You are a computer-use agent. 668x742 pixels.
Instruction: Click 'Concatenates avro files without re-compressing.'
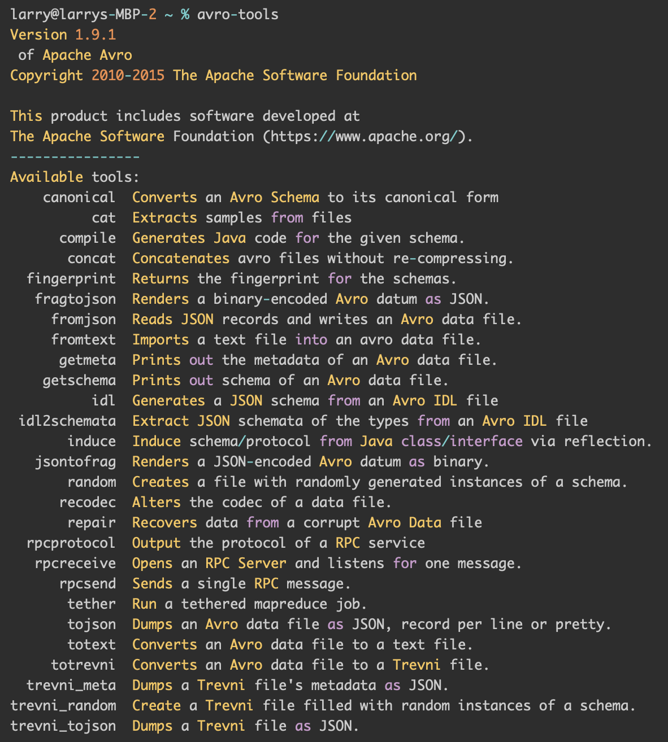pos(323,258)
